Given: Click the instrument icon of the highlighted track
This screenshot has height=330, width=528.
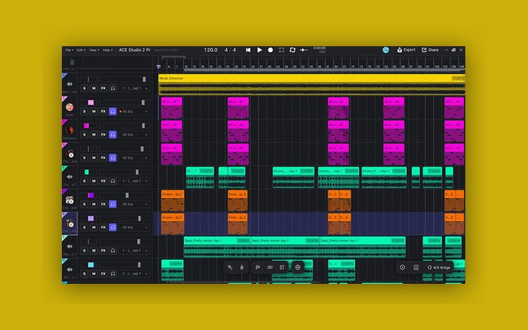Looking at the screenshot, I should (x=70, y=224).
